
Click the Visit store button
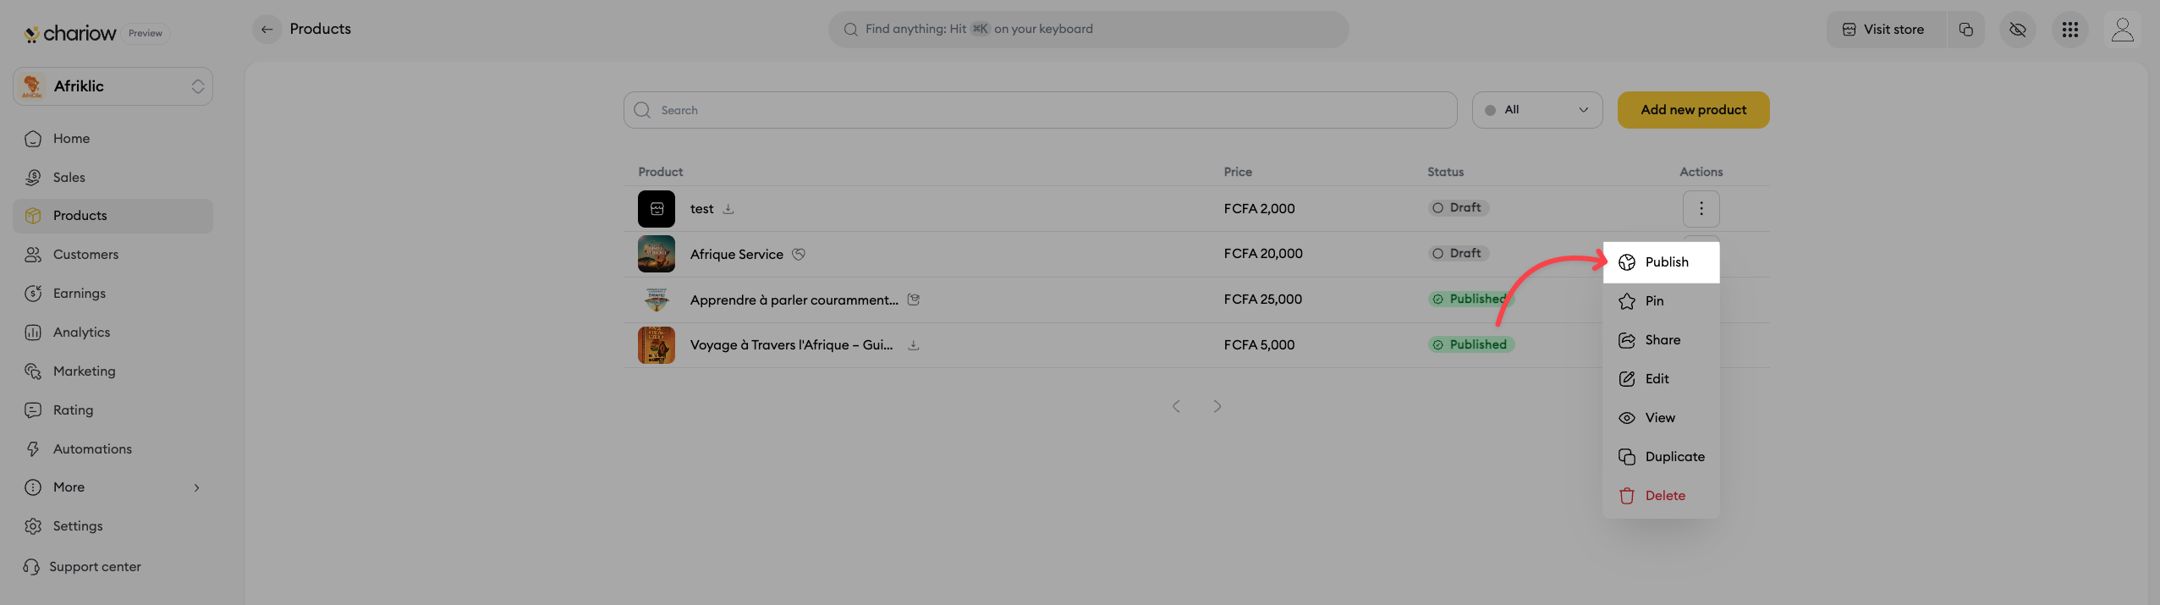pyautogui.click(x=1884, y=30)
